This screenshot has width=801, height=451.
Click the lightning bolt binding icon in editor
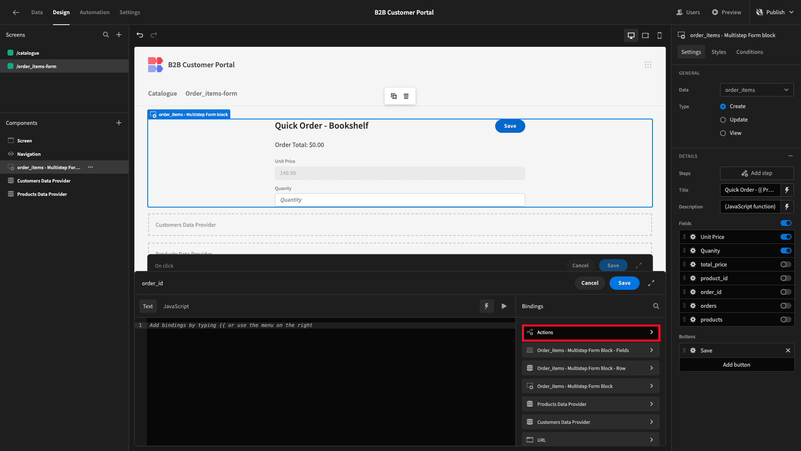pos(486,306)
